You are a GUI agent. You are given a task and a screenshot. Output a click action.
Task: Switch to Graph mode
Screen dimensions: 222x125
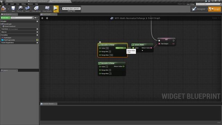214,9
